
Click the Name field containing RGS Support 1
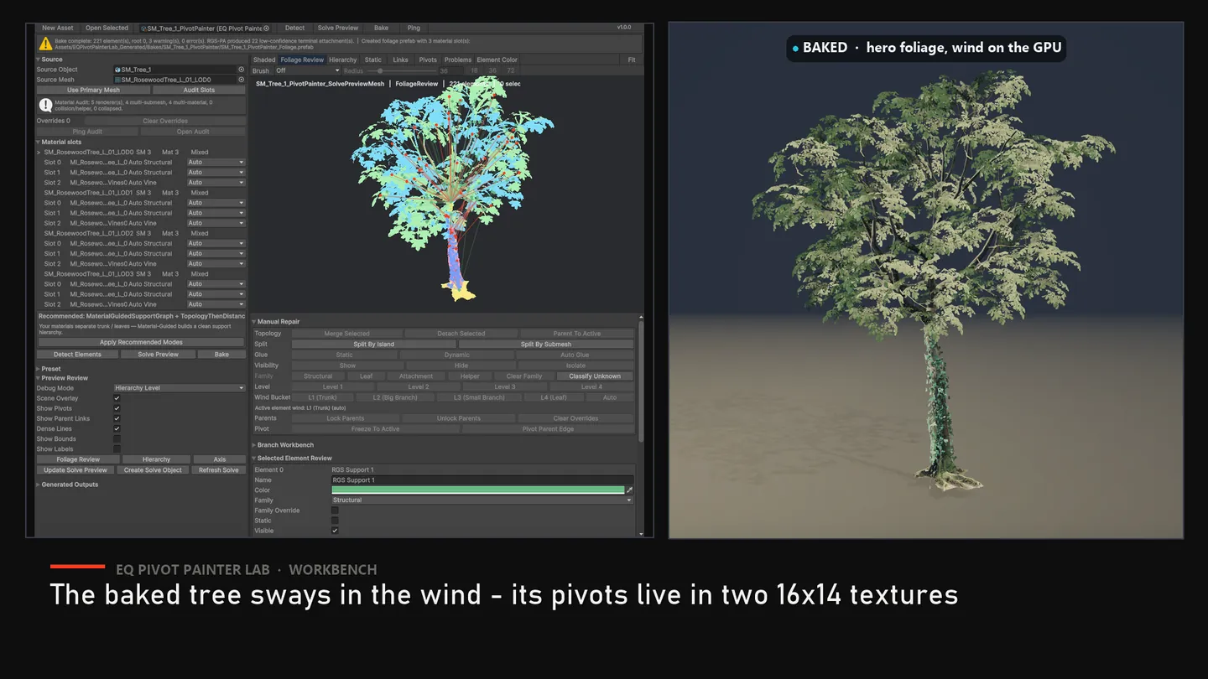(x=482, y=480)
